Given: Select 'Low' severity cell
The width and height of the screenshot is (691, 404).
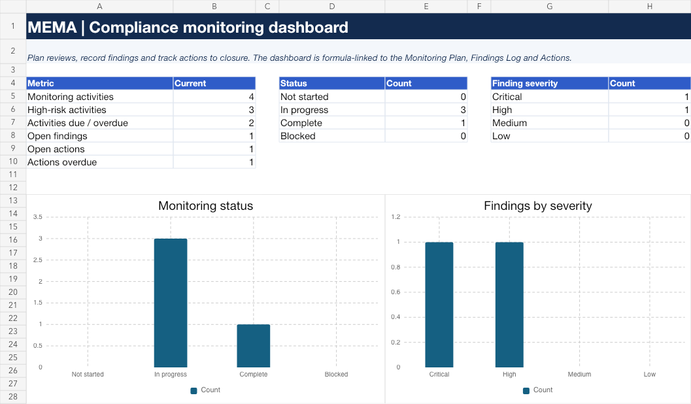Looking at the screenshot, I should click(x=550, y=136).
